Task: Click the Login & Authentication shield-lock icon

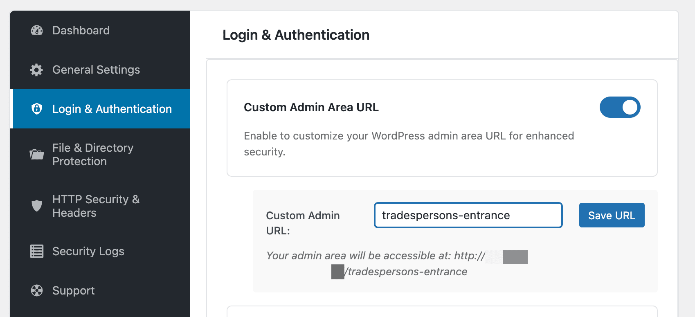Action: point(37,109)
